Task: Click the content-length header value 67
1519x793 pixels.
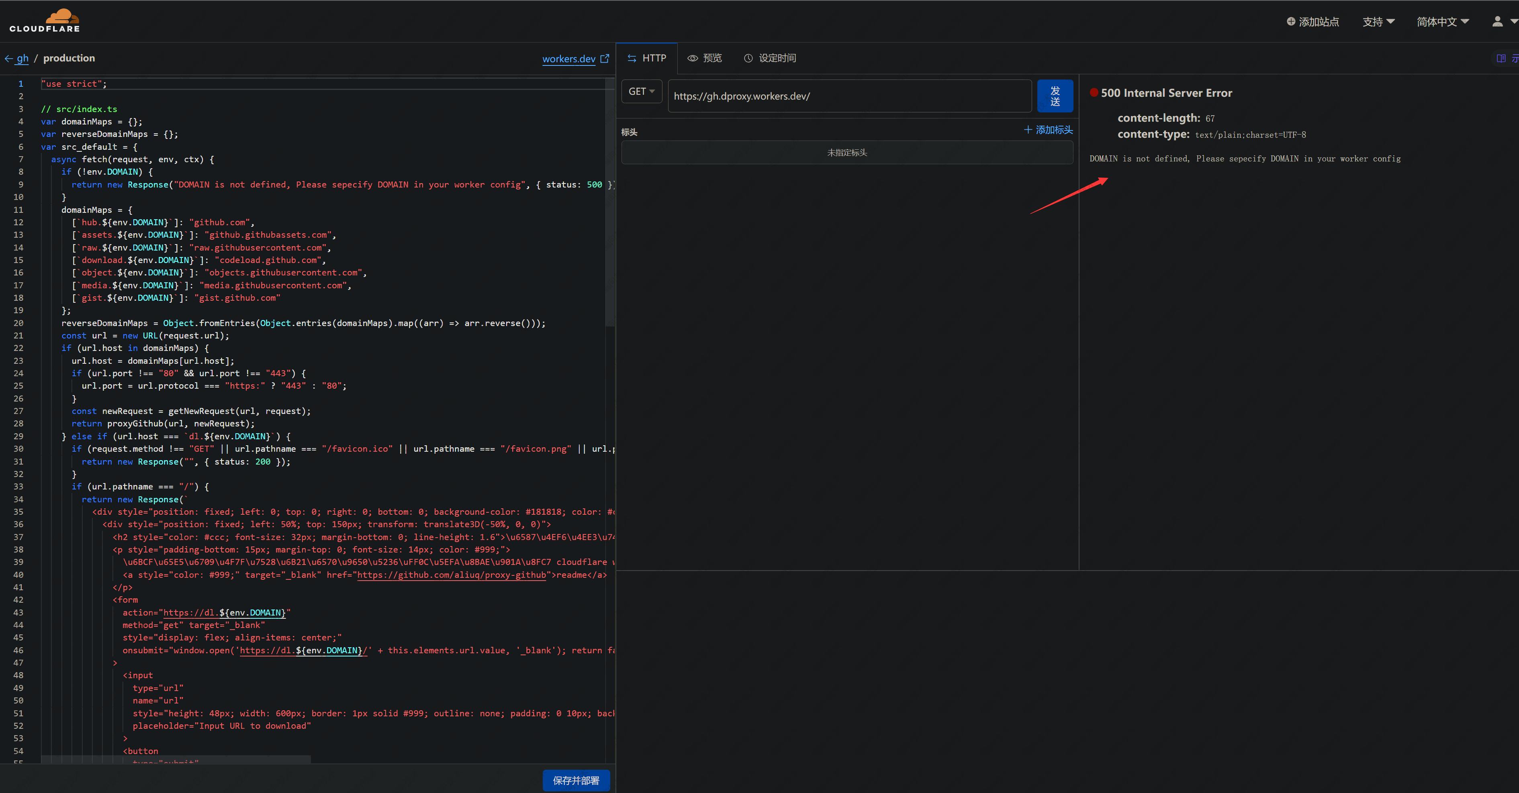Action: coord(1210,118)
